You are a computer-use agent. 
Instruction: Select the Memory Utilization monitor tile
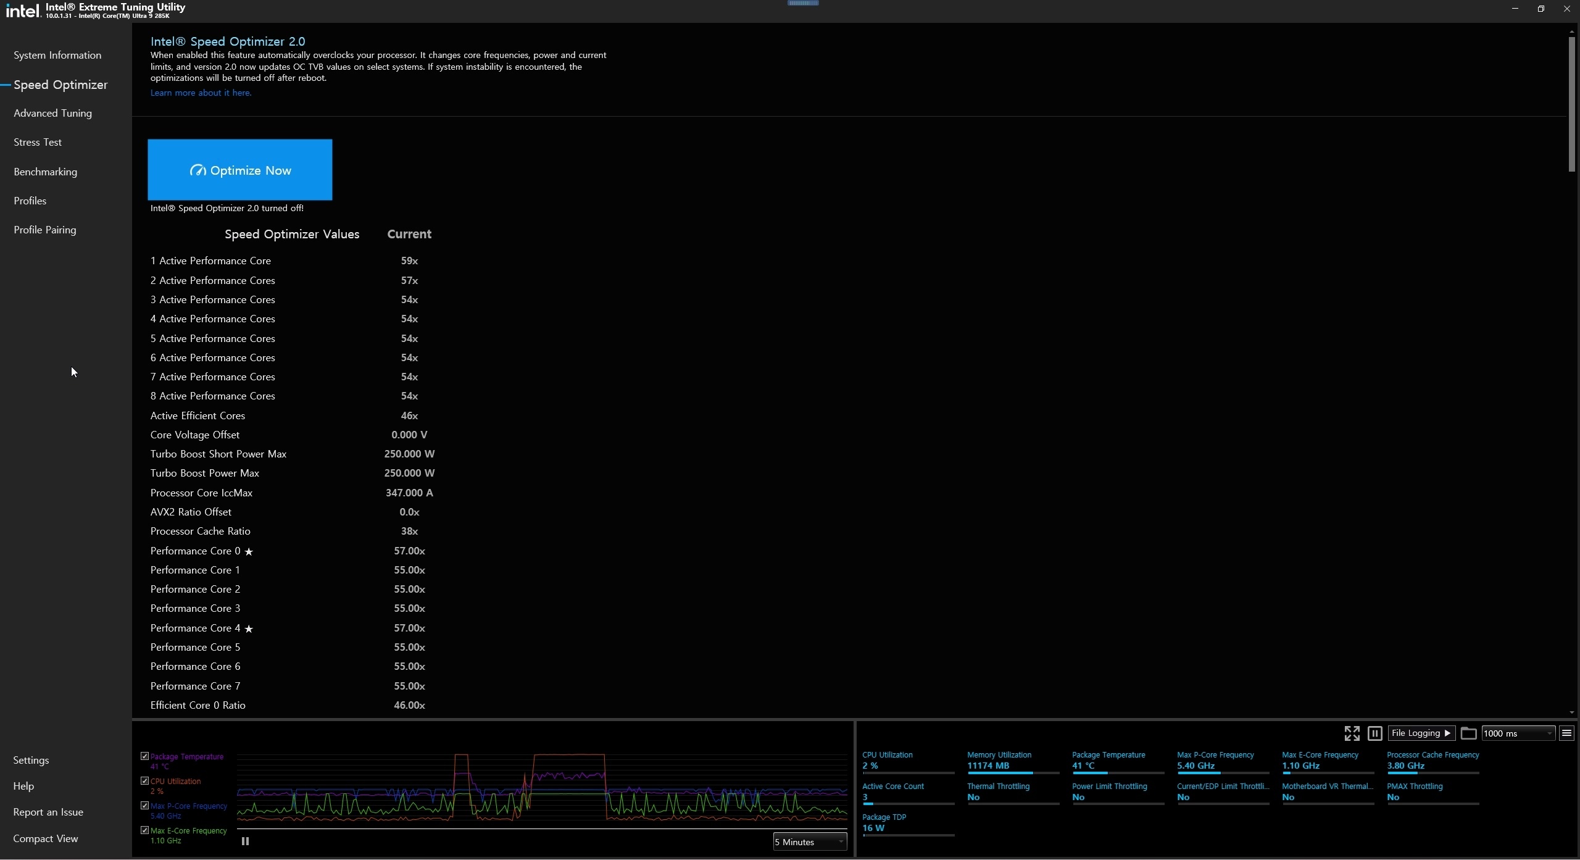tap(1013, 763)
